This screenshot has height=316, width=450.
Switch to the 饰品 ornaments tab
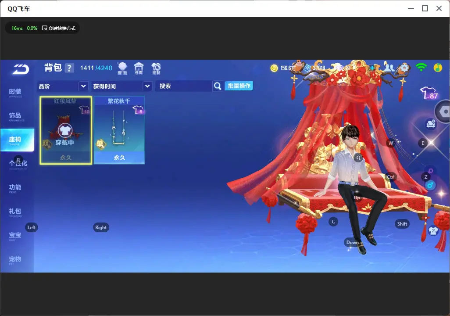tap(15, 116)
